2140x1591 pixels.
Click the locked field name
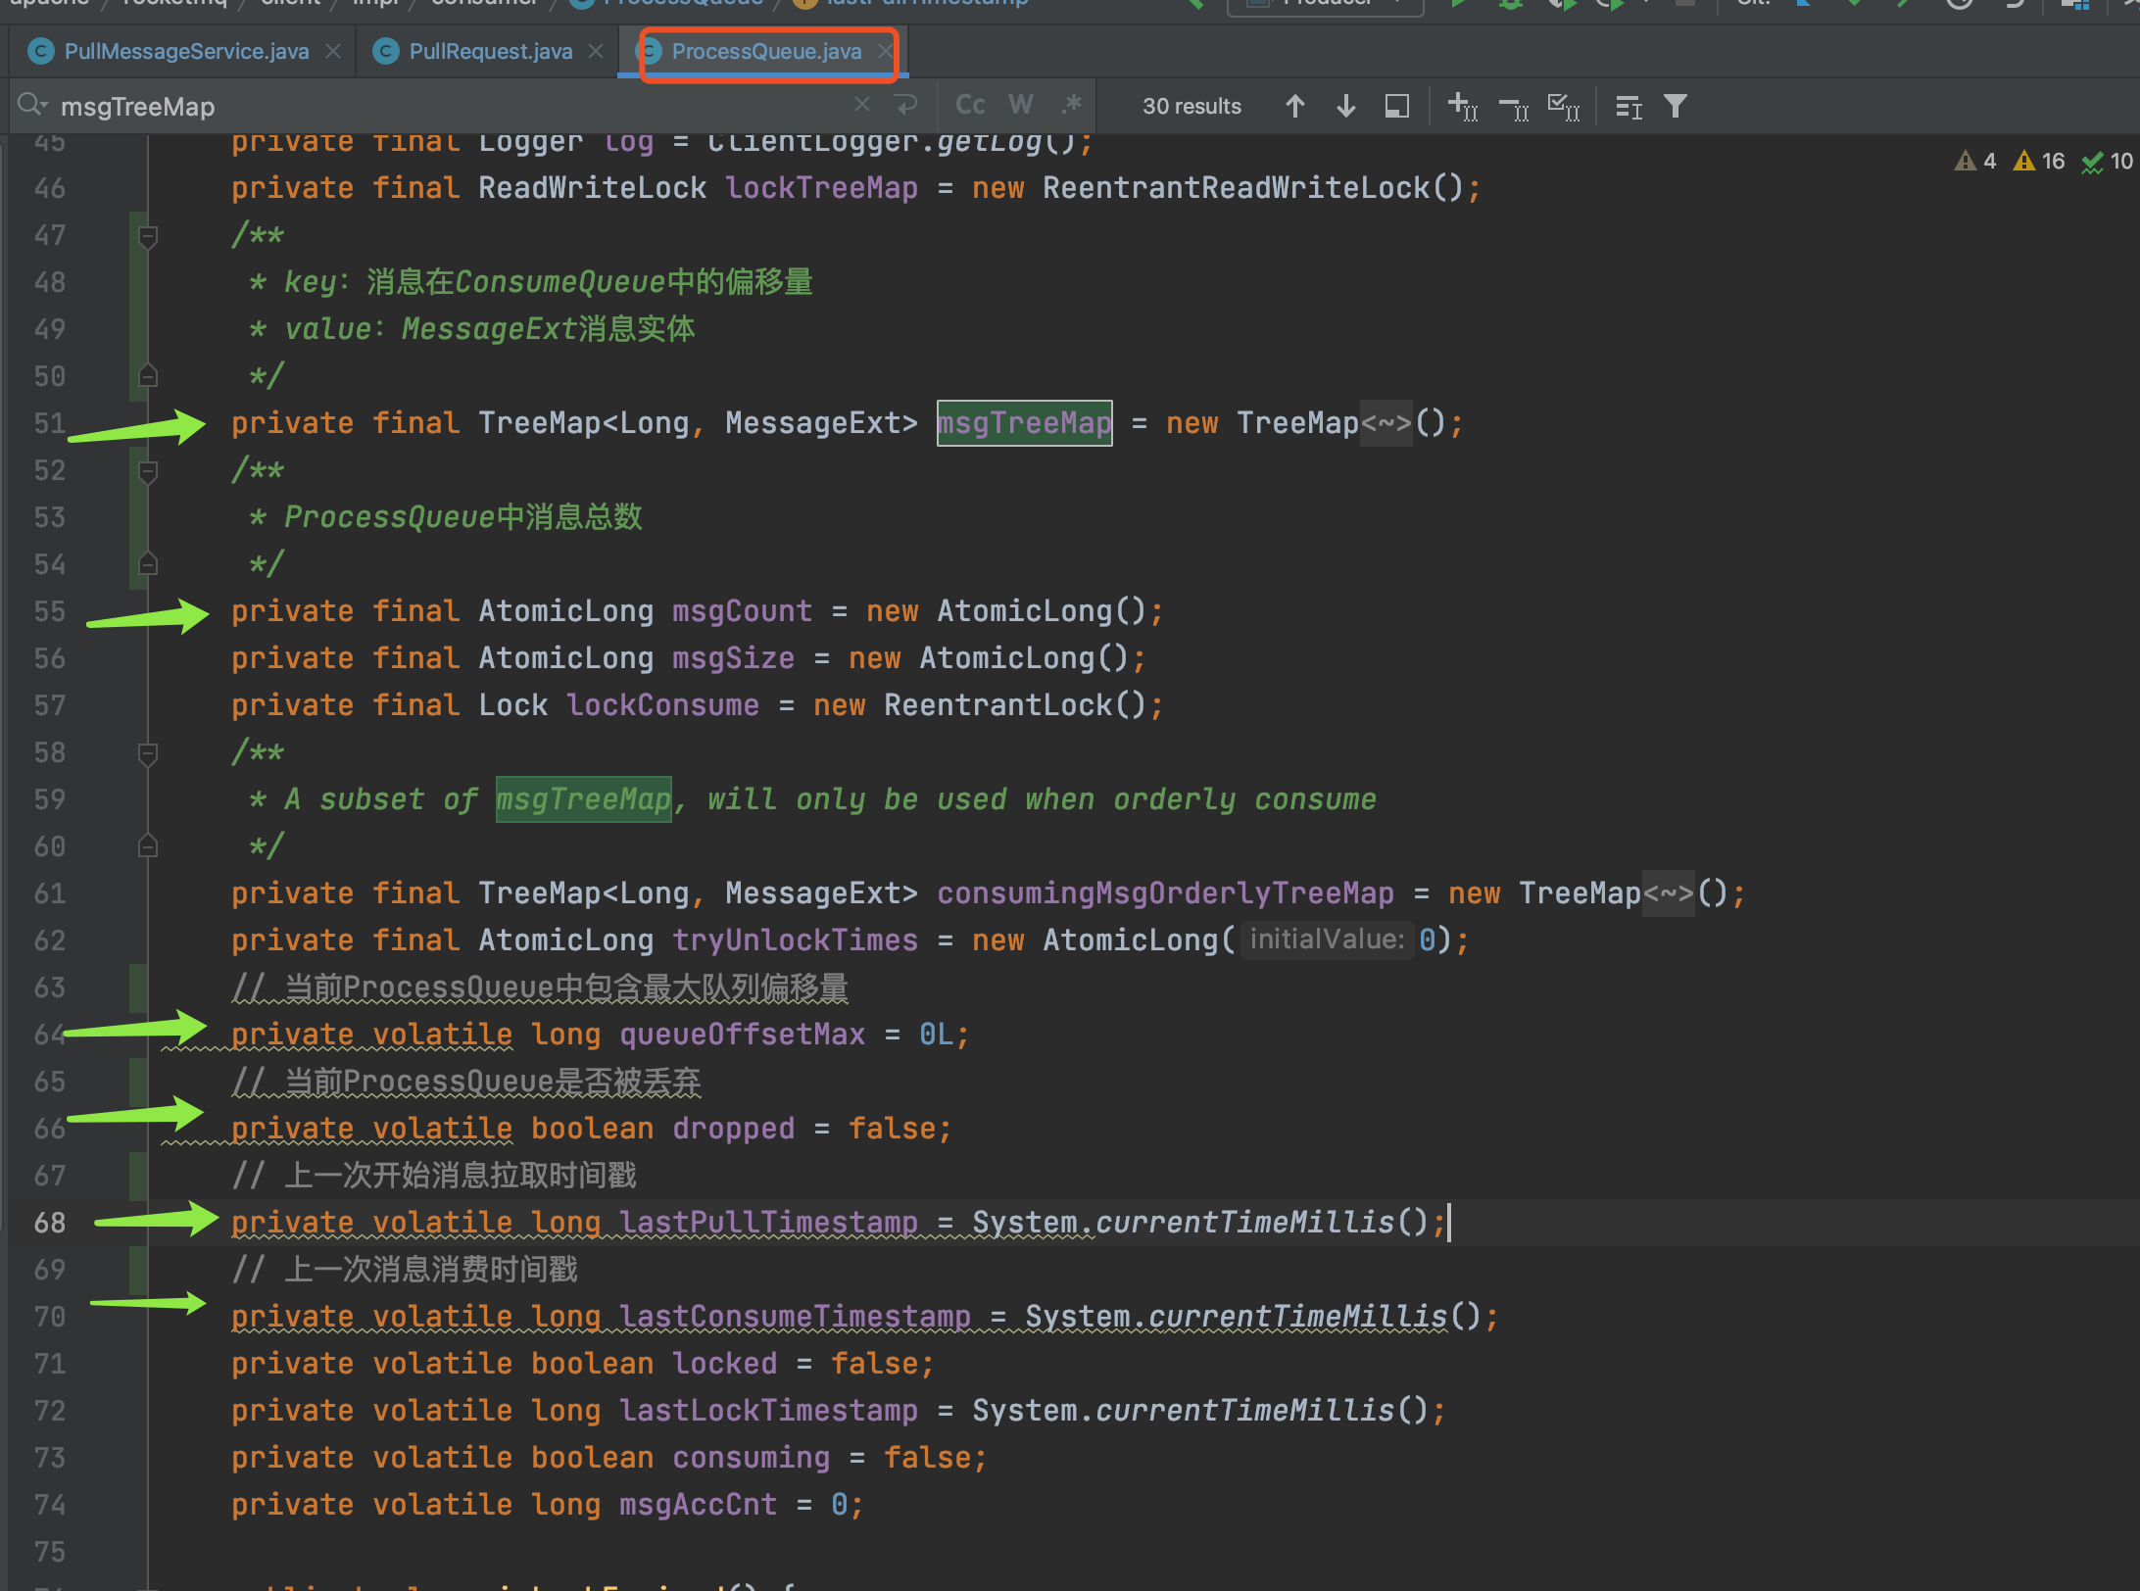pyautogui.click(x=724, y=1364)
